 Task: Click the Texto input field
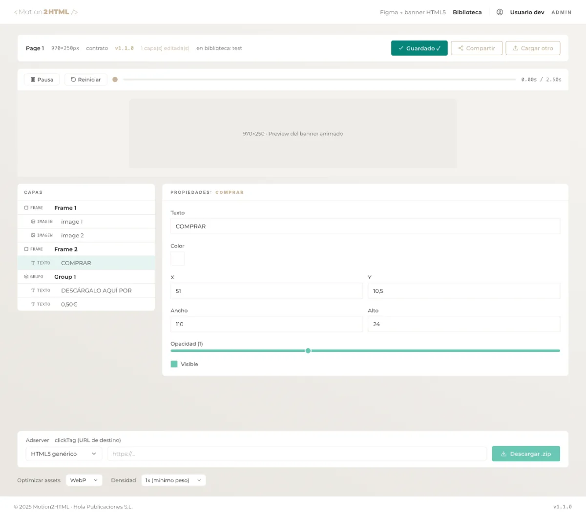(x=365, y=227)
